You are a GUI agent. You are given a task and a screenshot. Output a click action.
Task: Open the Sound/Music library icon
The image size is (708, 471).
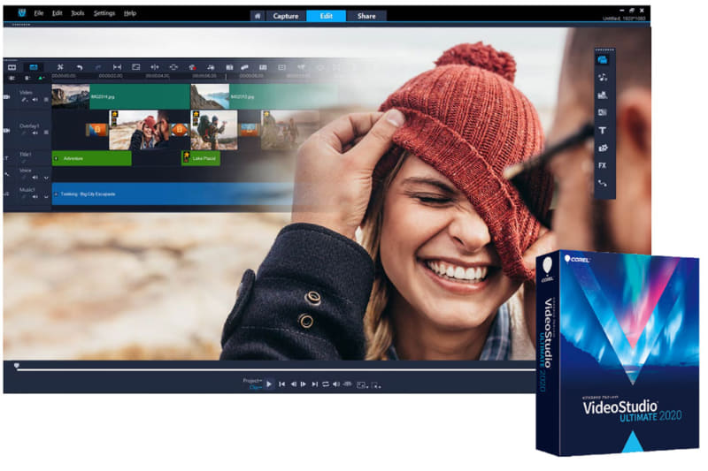603,77
